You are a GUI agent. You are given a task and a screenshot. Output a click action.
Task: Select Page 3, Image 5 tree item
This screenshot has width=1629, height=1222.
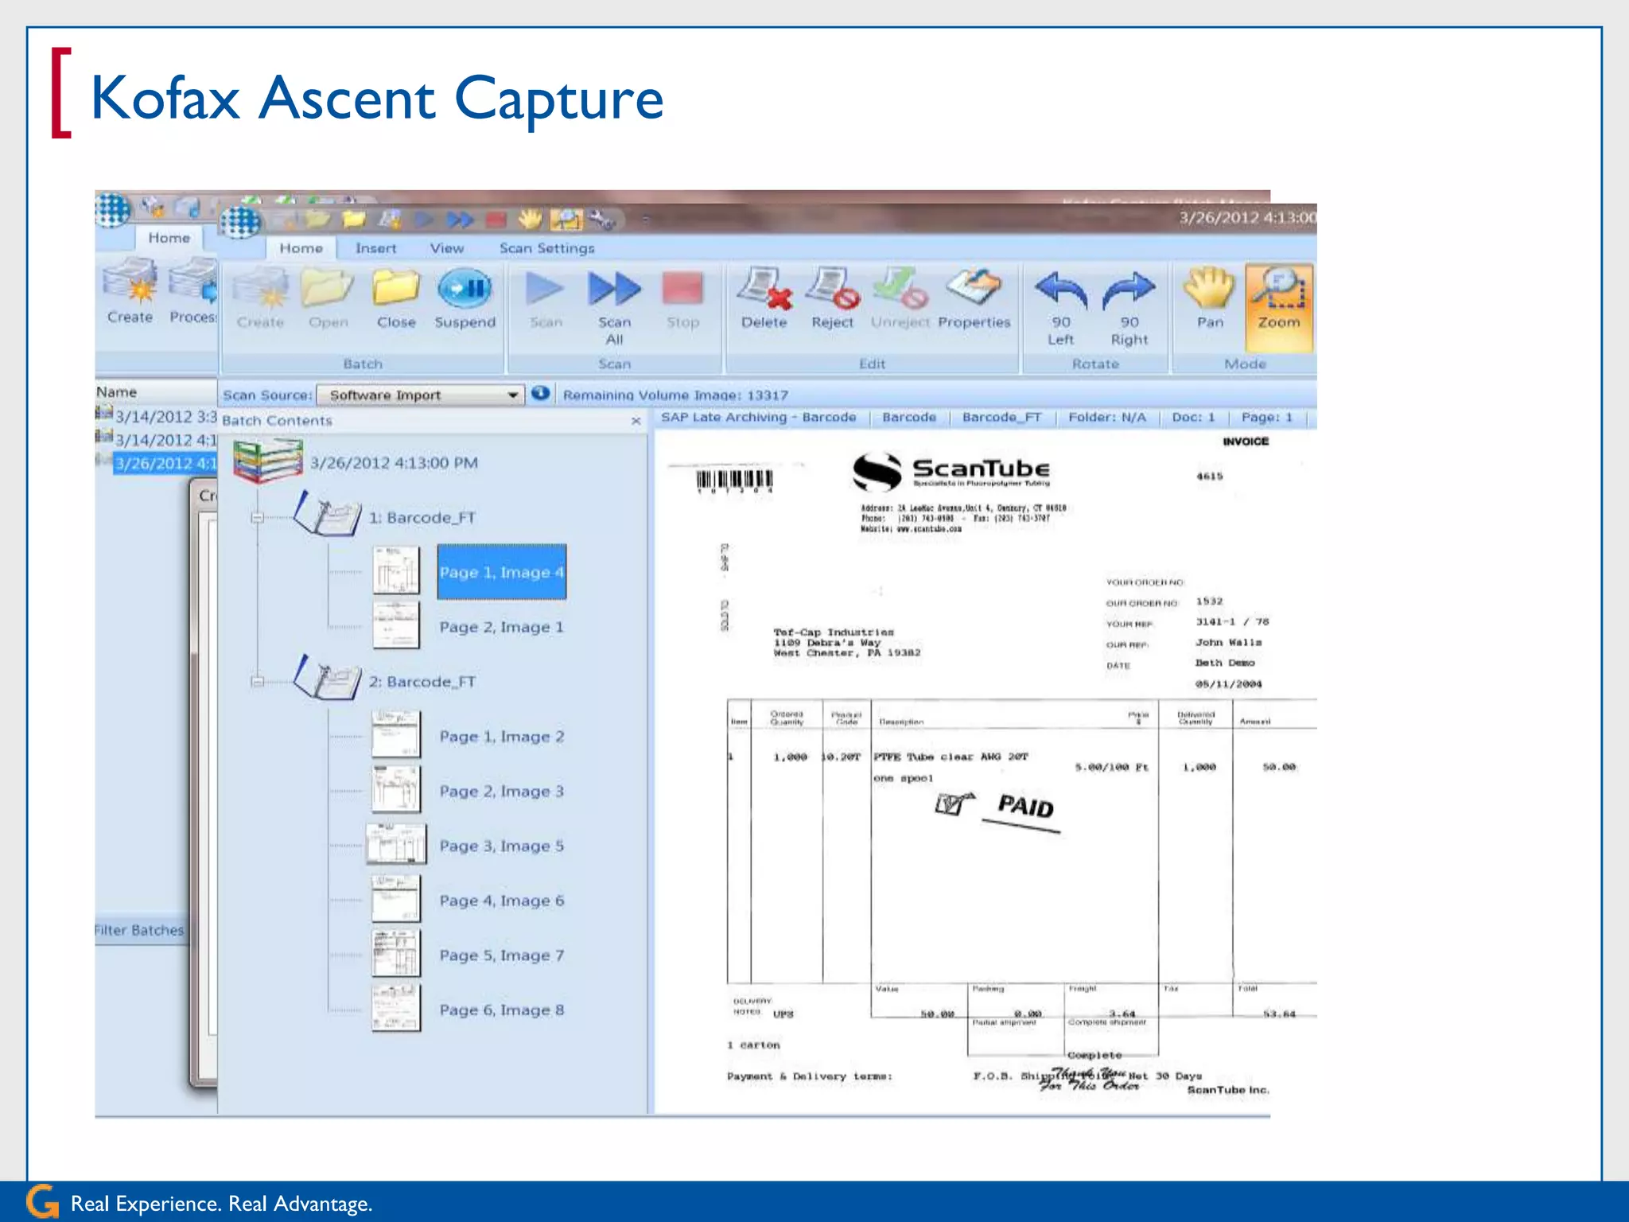click(502, 846)
